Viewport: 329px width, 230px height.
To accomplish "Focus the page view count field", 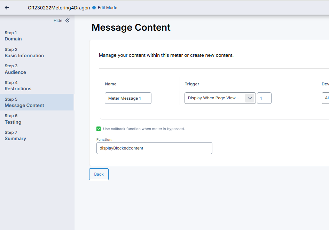I will pyautogui.click(x=264, y=98).
